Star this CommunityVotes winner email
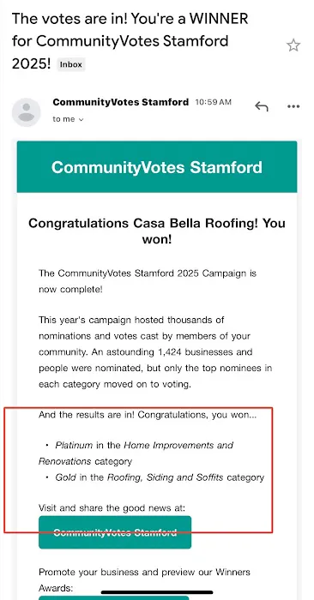Viewport: 314px width, 600px height. pos(293,45)
